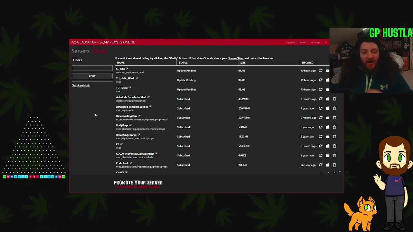Verify BodyBags mod via refresh icon
Screen dimensions: 413x232
click(320, 127)
